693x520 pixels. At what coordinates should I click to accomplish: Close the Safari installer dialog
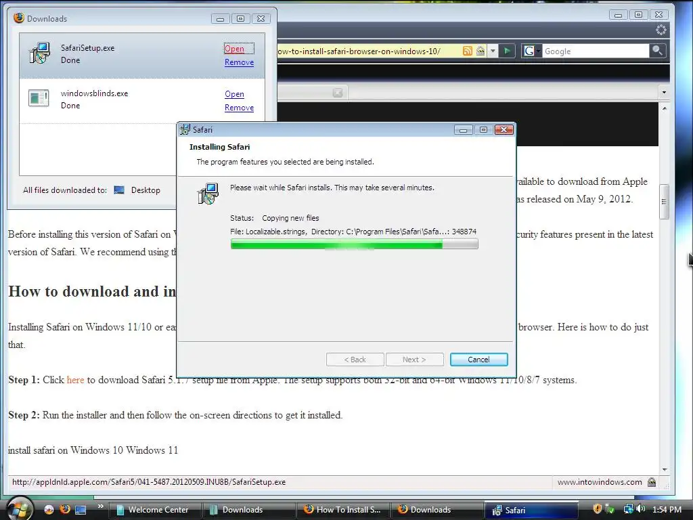504,129
